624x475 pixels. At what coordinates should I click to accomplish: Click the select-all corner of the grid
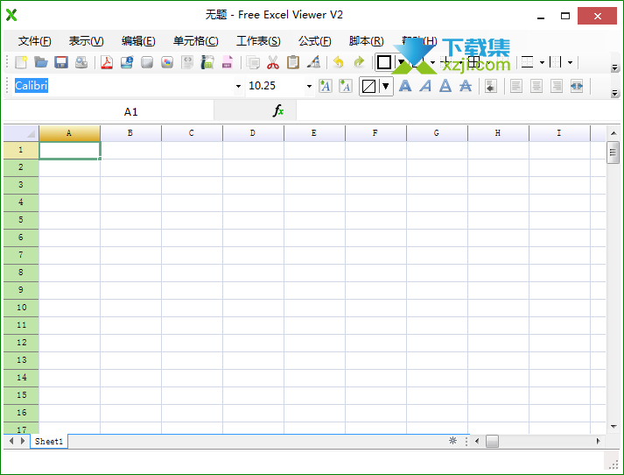point(21,133)
